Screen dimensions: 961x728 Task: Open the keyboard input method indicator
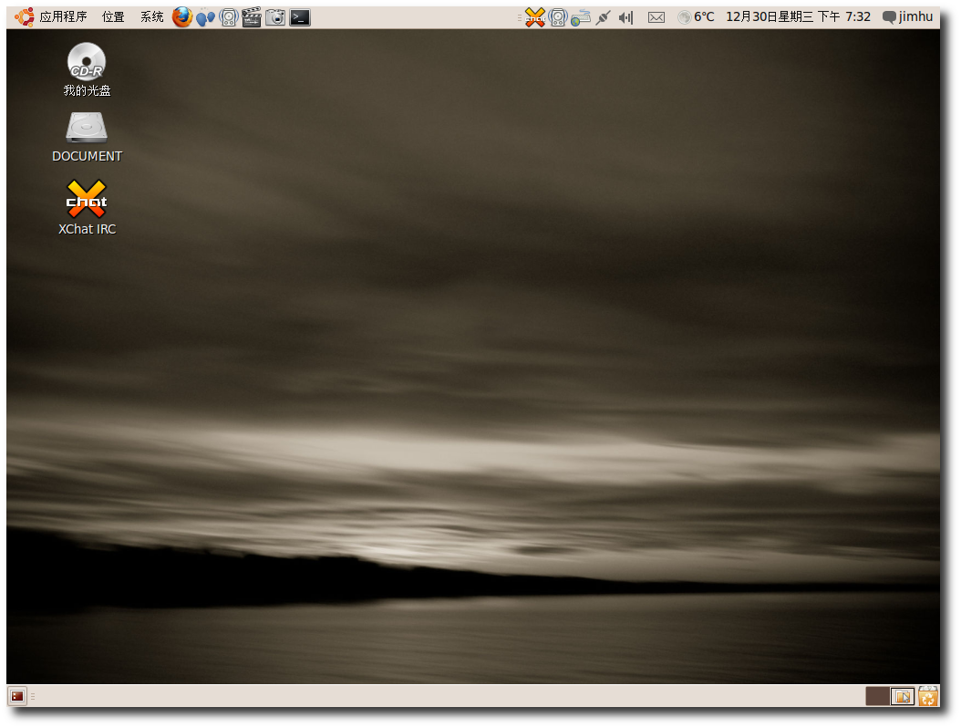click(x=581, y=17)
